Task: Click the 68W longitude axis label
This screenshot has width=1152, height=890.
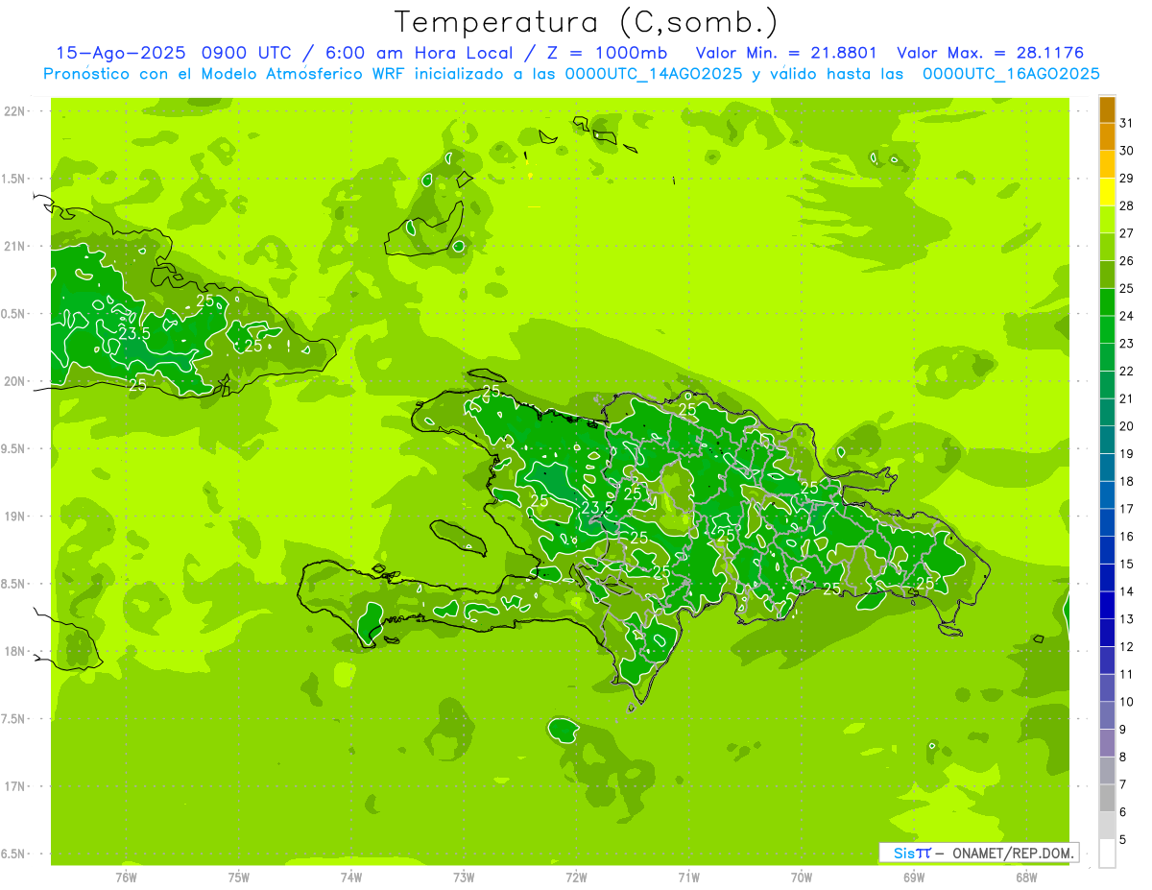Action: (x=1026, y=877)
